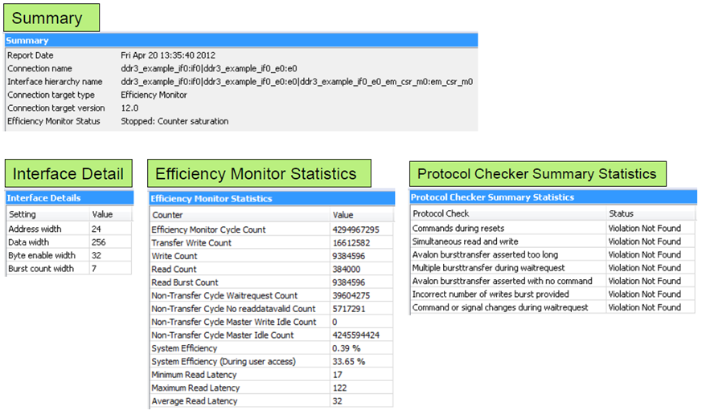Select Avalon bursttransfer asserted too long row

[553, 254]
